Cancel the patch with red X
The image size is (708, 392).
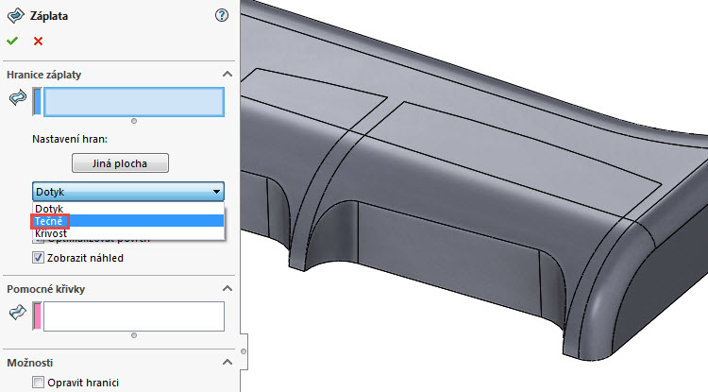tap(38, 42)
